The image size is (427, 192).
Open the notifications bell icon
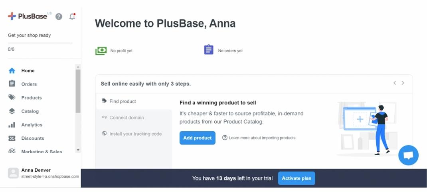click(x=72, y=16)
